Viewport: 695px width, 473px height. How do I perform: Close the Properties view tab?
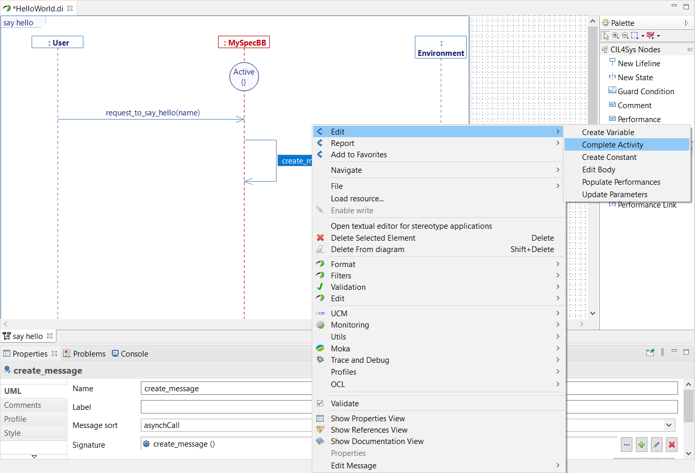[54, 353]
